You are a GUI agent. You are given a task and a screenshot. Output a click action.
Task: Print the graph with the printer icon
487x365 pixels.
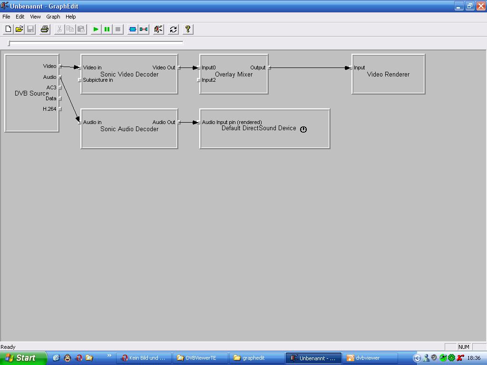click(x=45, y=29)
